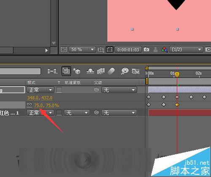The height and width of the screenshot is (177, 211).
Task: Click the show snapshot person icon
Action: pyautogui.click(x=155, y=50)
